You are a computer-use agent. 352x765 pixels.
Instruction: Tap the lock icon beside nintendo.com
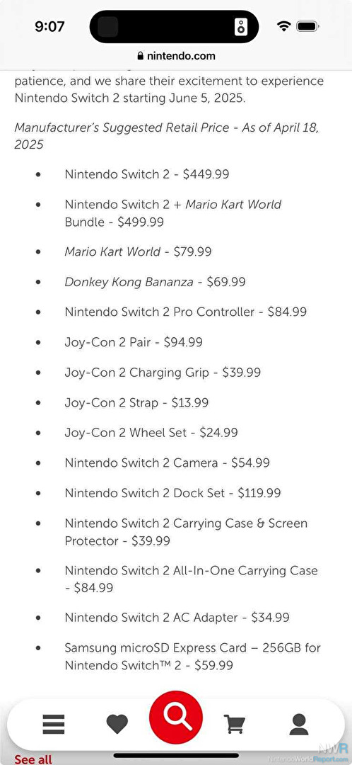click(141, 56)
